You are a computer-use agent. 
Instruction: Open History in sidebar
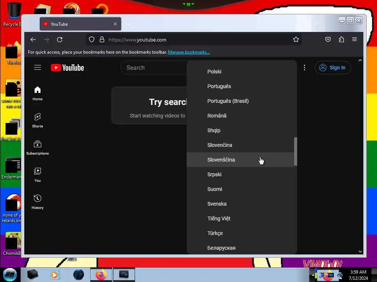click(x=38, y=202)
